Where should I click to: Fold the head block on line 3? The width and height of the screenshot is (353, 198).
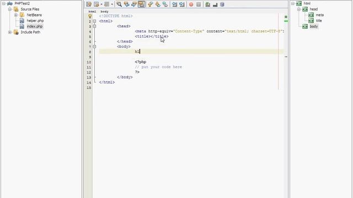(x=94, y=26)
